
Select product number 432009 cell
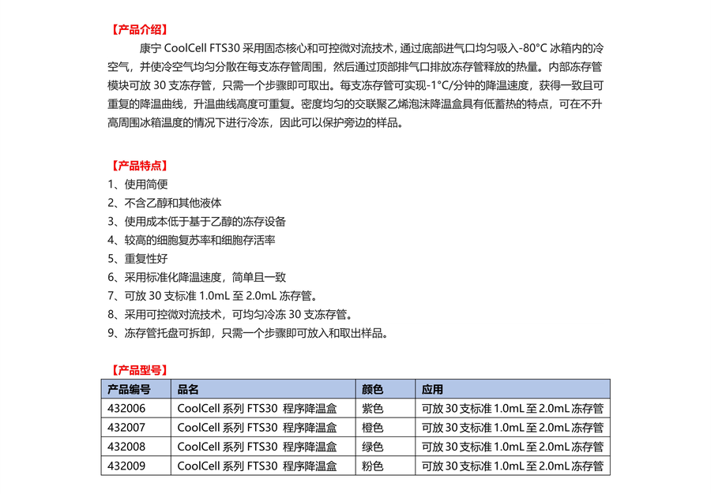tap(136, 466)
